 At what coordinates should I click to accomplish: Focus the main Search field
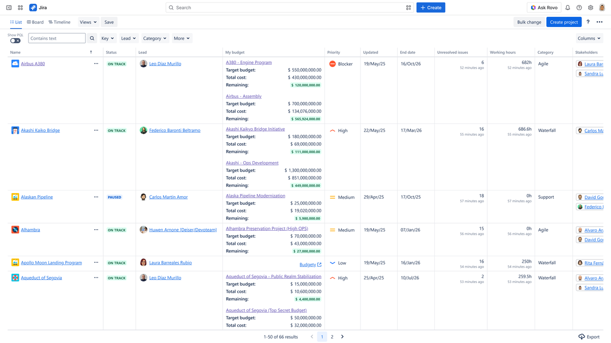coord(289,8)
